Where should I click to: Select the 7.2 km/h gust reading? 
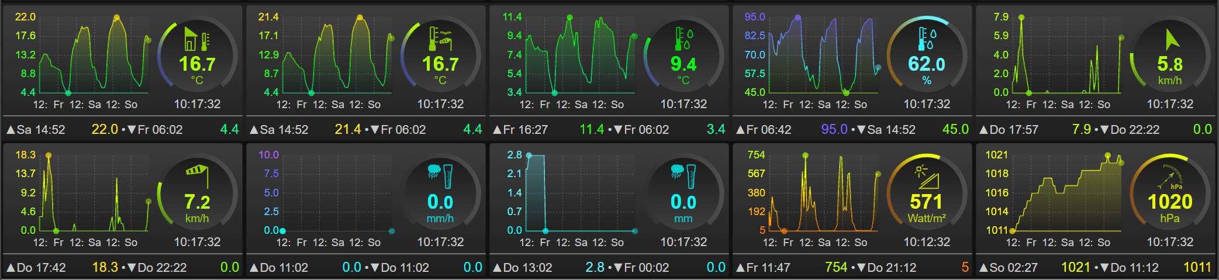197,202
